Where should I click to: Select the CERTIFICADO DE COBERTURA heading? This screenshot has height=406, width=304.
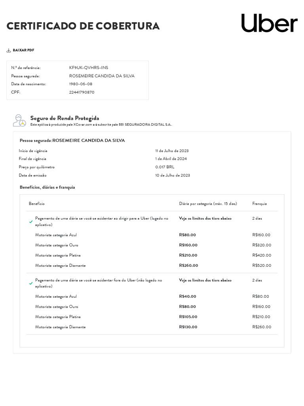click(x=83, y=26)
